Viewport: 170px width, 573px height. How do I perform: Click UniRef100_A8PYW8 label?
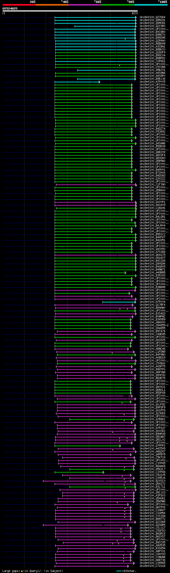tap(152, 372)
